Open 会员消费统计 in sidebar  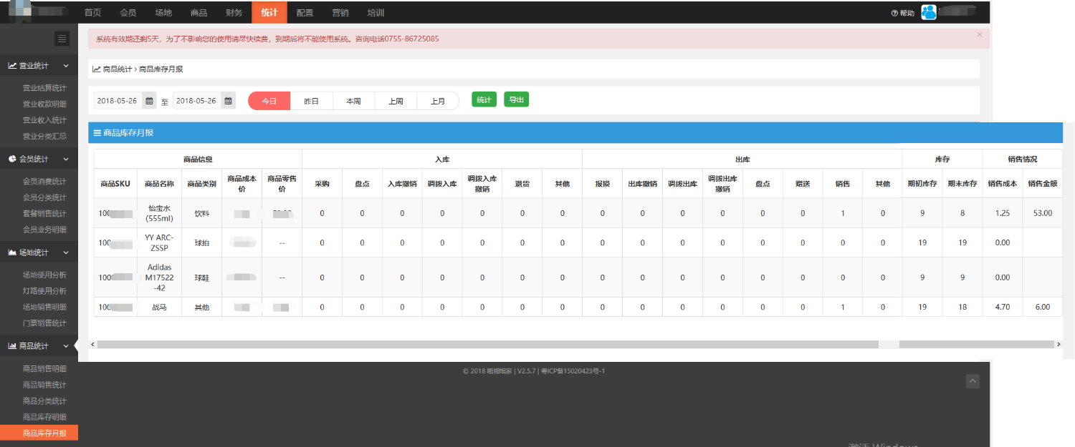click(44, 182)
